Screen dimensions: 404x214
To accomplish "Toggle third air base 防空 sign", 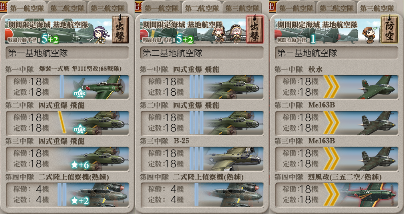I will 389,29.
